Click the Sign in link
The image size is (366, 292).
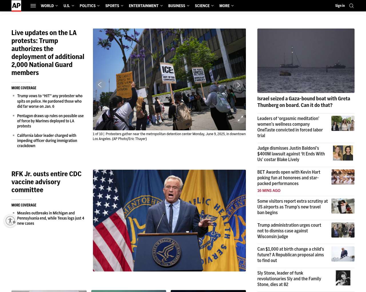coord(340,6)
